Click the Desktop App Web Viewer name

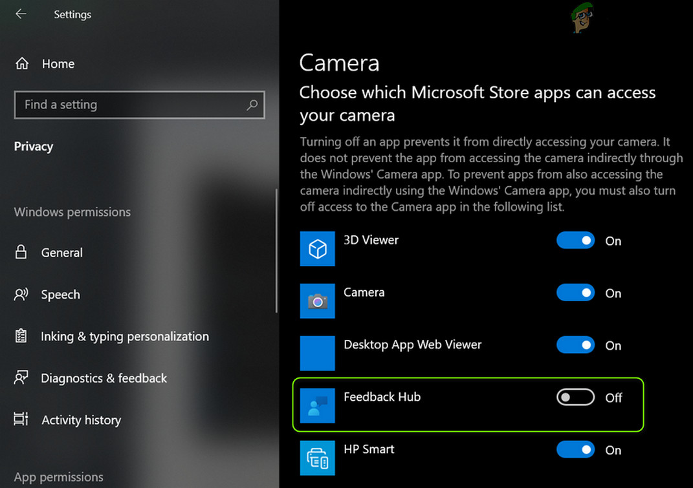tap(413, 345)
